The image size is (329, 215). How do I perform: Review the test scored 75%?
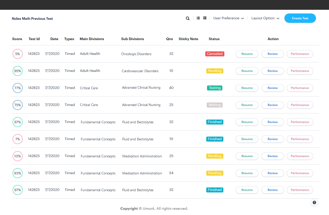273,105
